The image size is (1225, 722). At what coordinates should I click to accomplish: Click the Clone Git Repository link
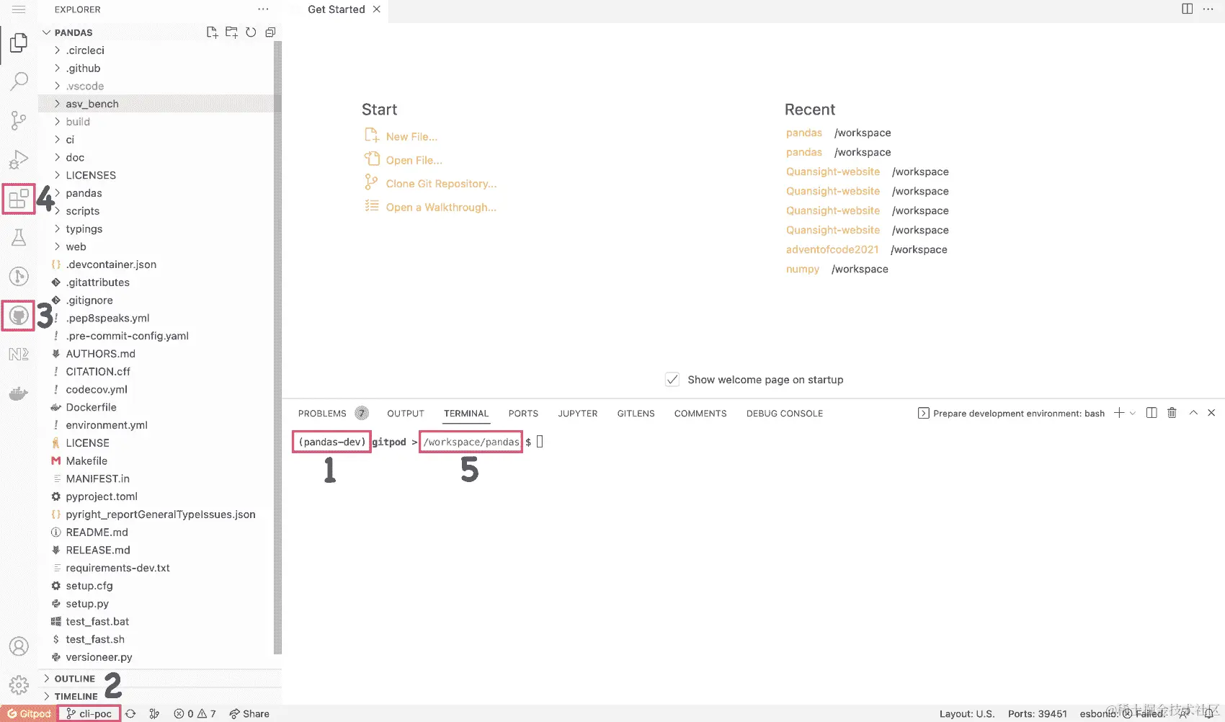point(441,184)
